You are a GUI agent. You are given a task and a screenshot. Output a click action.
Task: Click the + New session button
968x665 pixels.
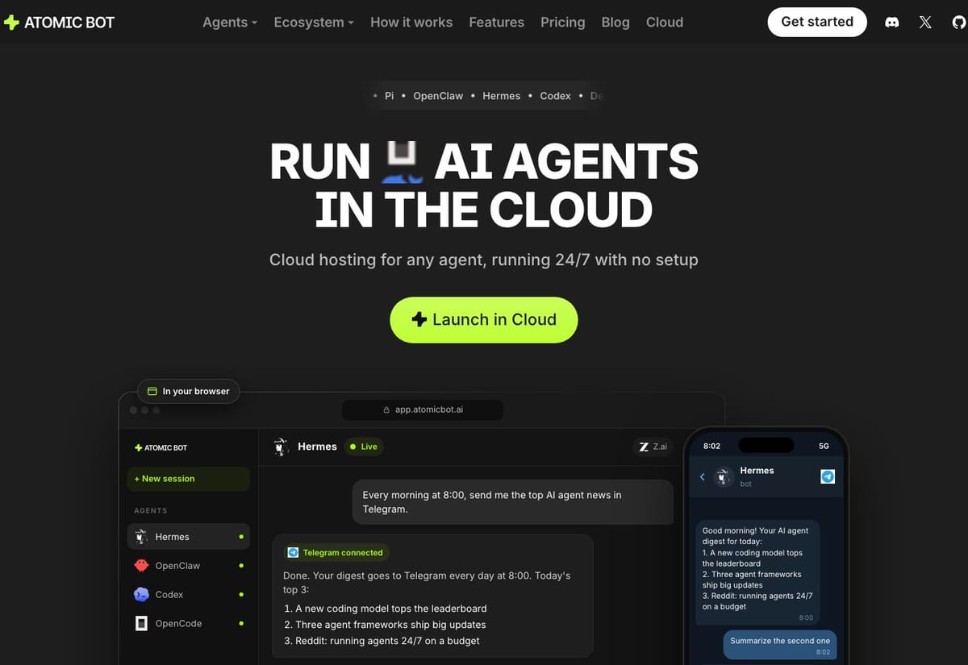189,479
